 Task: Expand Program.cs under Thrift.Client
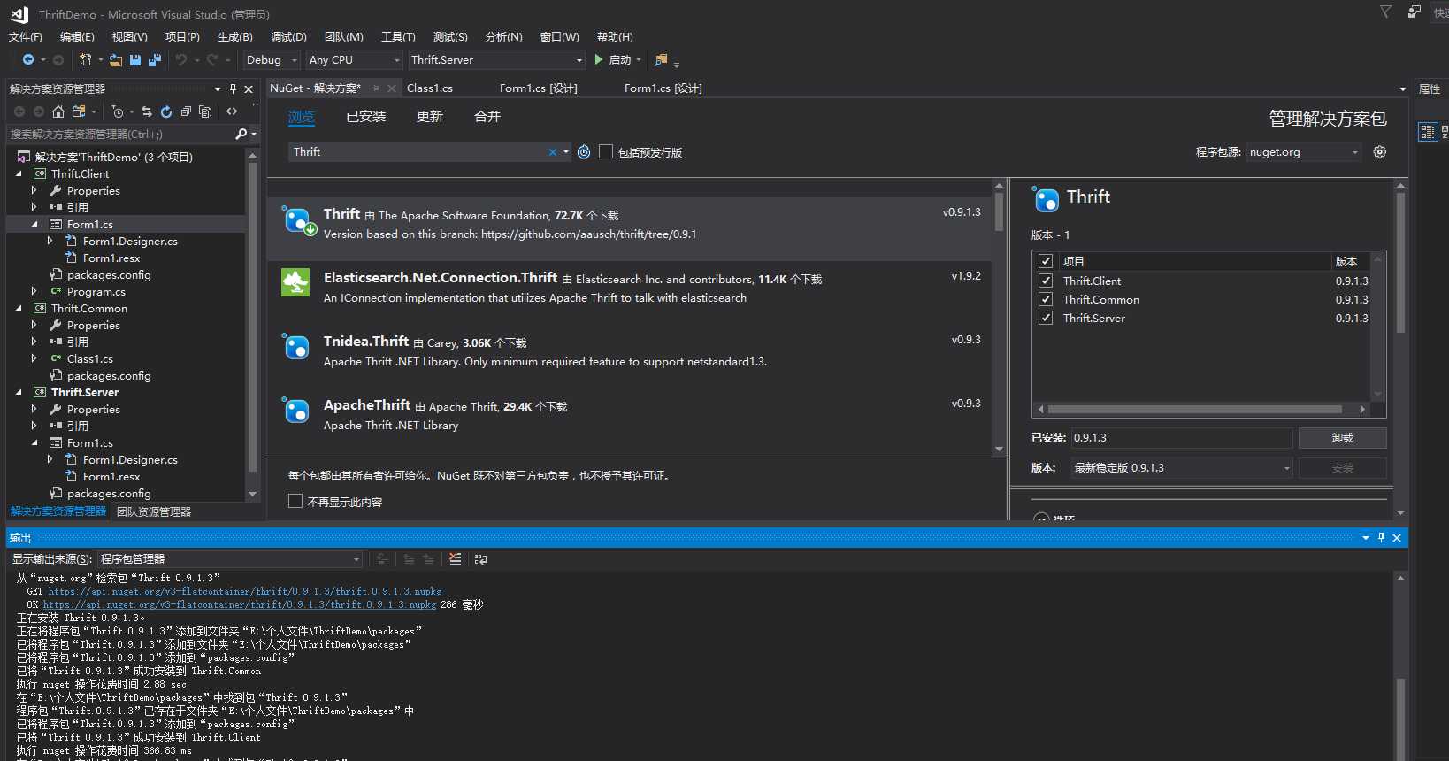coord(34,291)
